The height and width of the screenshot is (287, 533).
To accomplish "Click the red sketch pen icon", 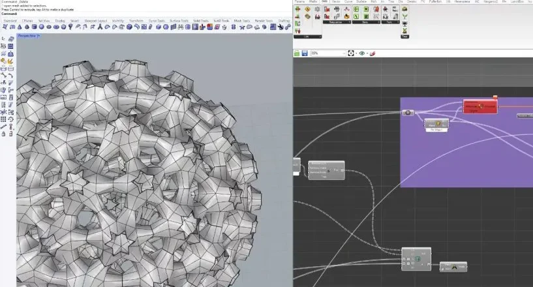I will 373,53.
